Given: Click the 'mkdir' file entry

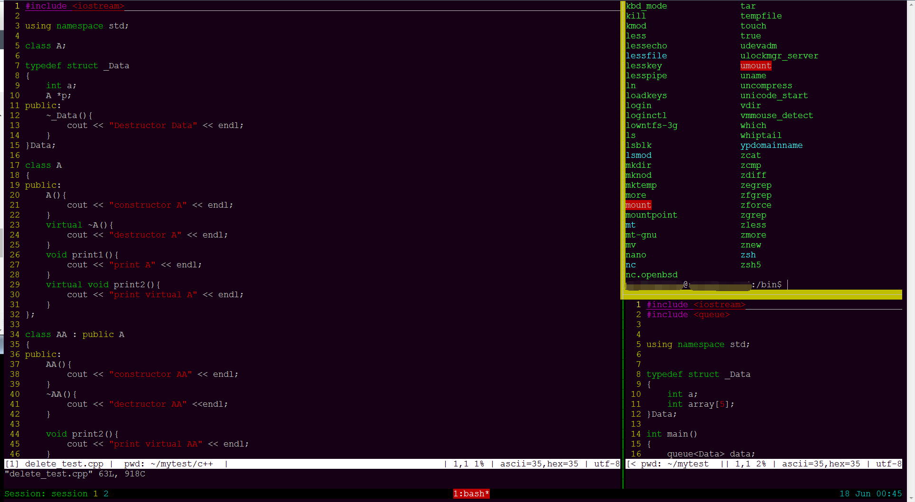Looking at the screenshot, I should tap(638, 165).
